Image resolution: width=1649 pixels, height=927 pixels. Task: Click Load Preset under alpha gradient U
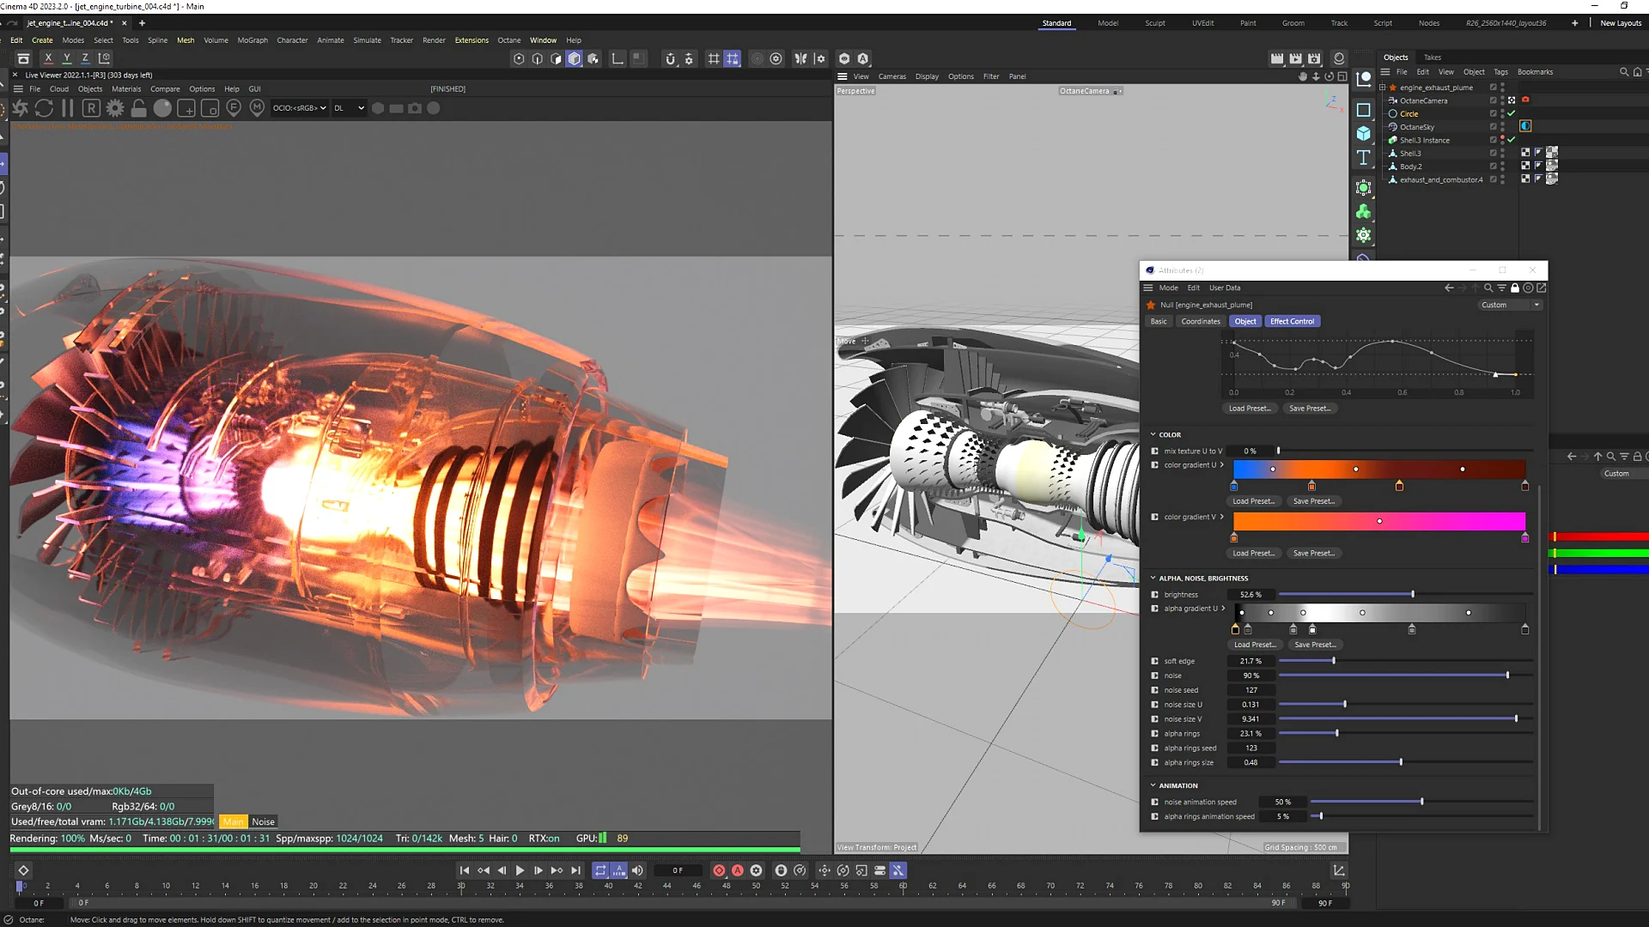click(x=1255, y=645)
